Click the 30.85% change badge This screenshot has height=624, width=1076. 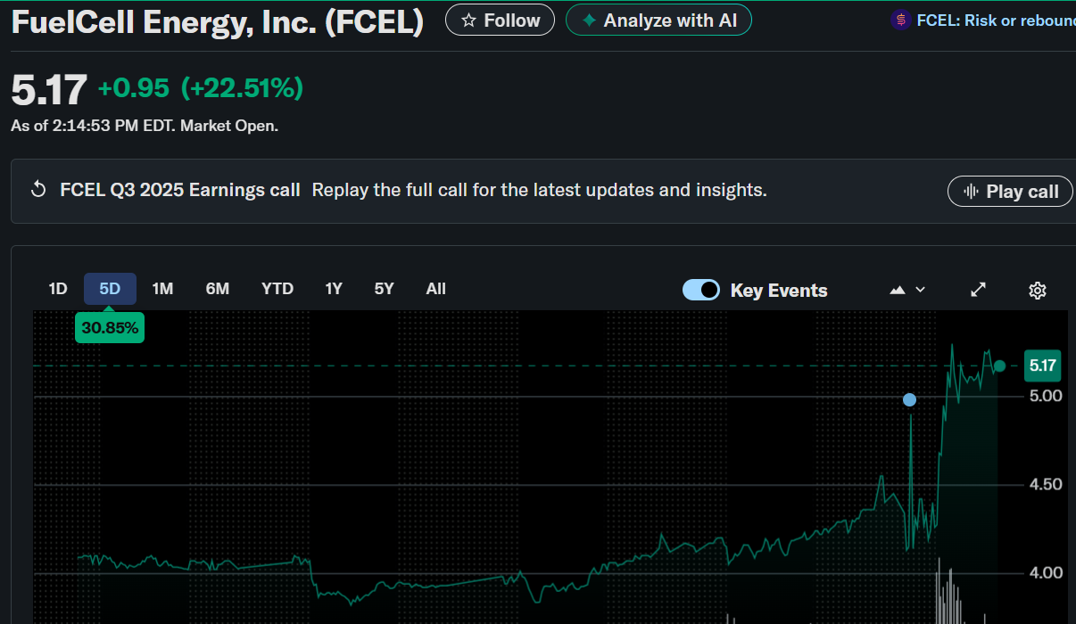[x=110, y=327]
